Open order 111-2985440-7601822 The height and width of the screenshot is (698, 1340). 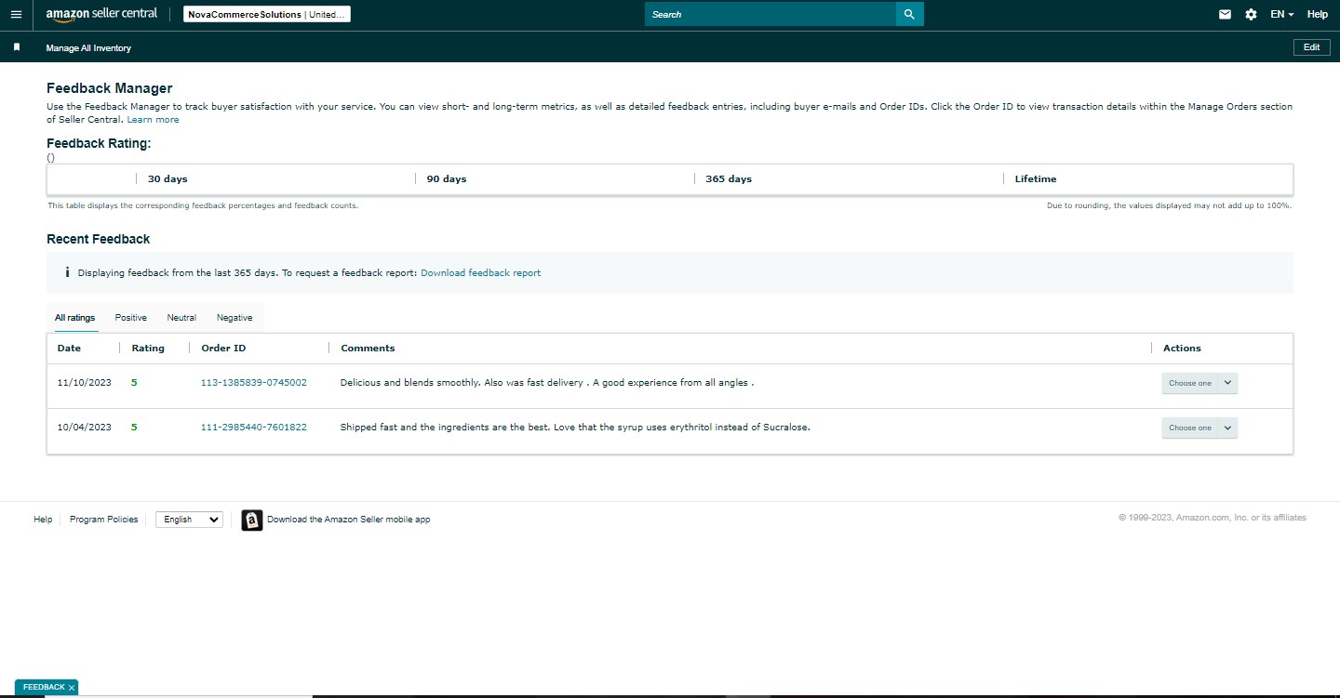(x=254, y=428)
